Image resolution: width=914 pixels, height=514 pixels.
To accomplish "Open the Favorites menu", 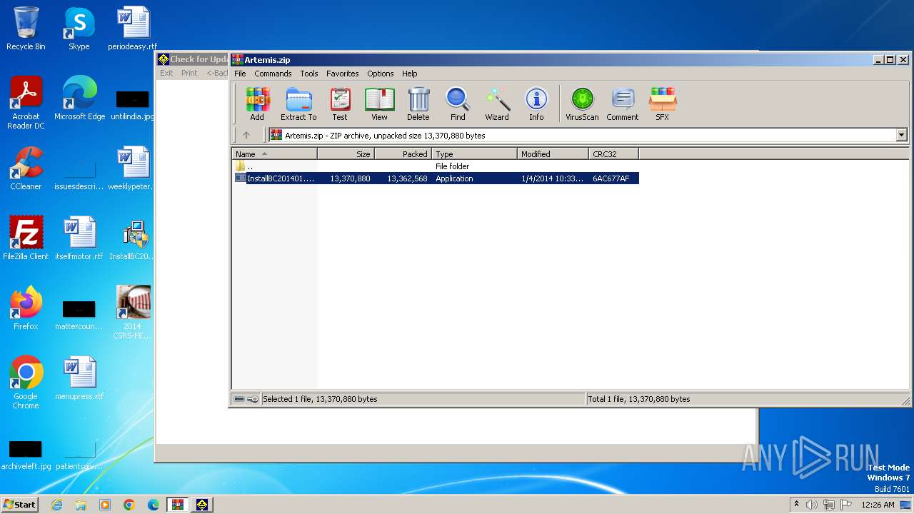I will (x=343, y=74).
